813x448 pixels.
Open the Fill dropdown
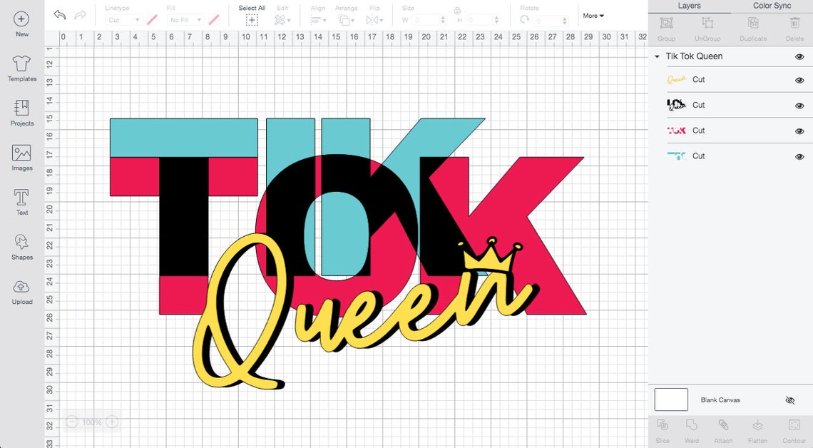(x=185, y=20)
